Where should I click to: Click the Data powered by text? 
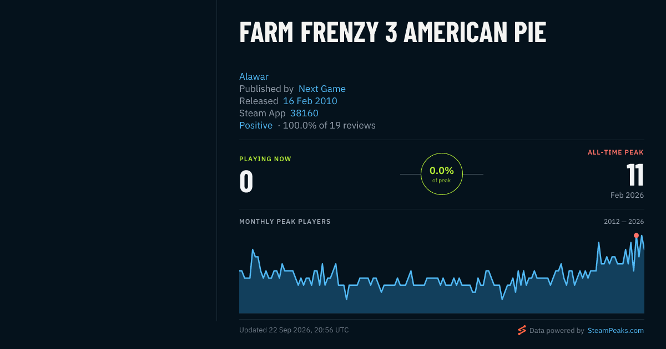click(557, 330)
